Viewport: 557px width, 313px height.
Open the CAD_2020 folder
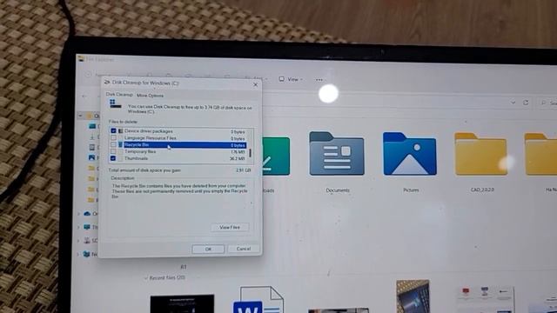pos(480,154)
